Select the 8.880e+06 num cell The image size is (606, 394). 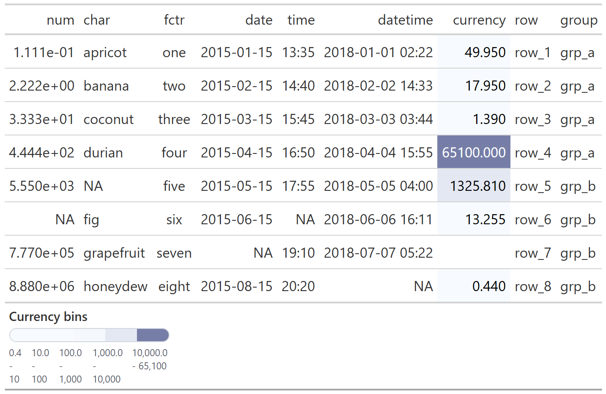(42, 286)
